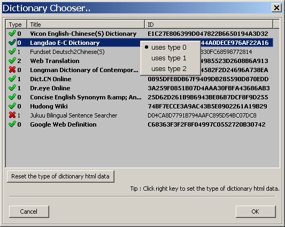This screenshot has width=285, height=227.
Task: Sort list by Type column header
Action: [17, 25]
